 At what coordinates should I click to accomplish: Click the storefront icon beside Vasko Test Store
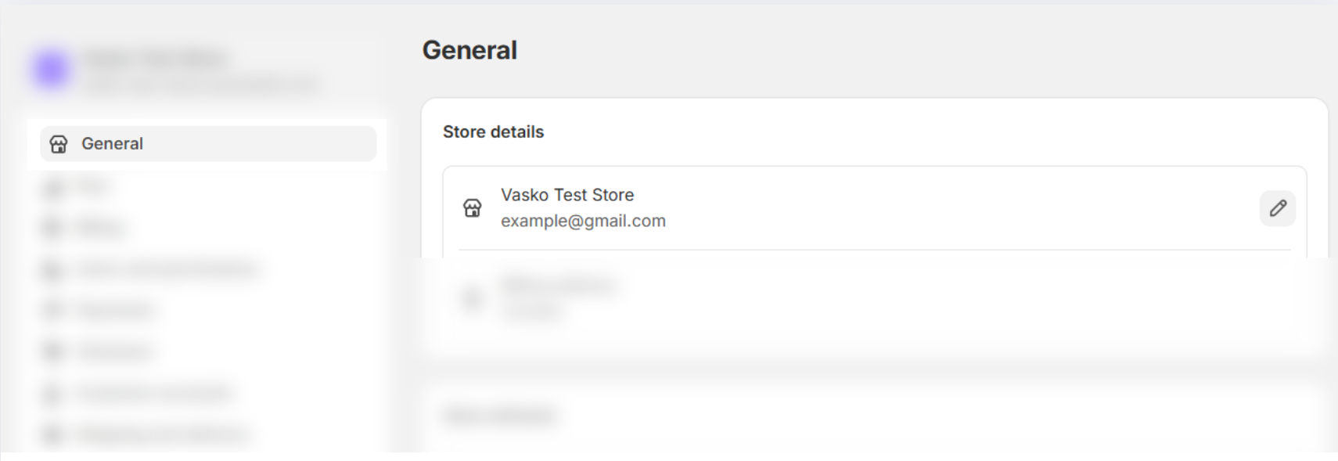[x=473, y=208]
